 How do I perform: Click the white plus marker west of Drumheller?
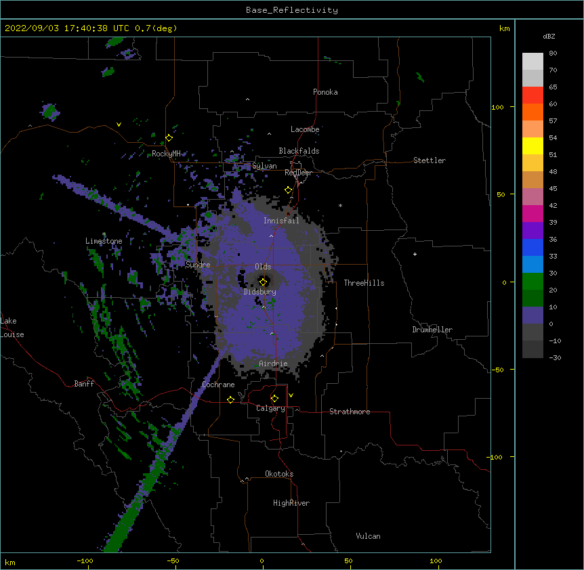(415, 254)
